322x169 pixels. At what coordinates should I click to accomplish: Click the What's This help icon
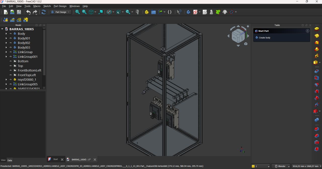(179, 12)
